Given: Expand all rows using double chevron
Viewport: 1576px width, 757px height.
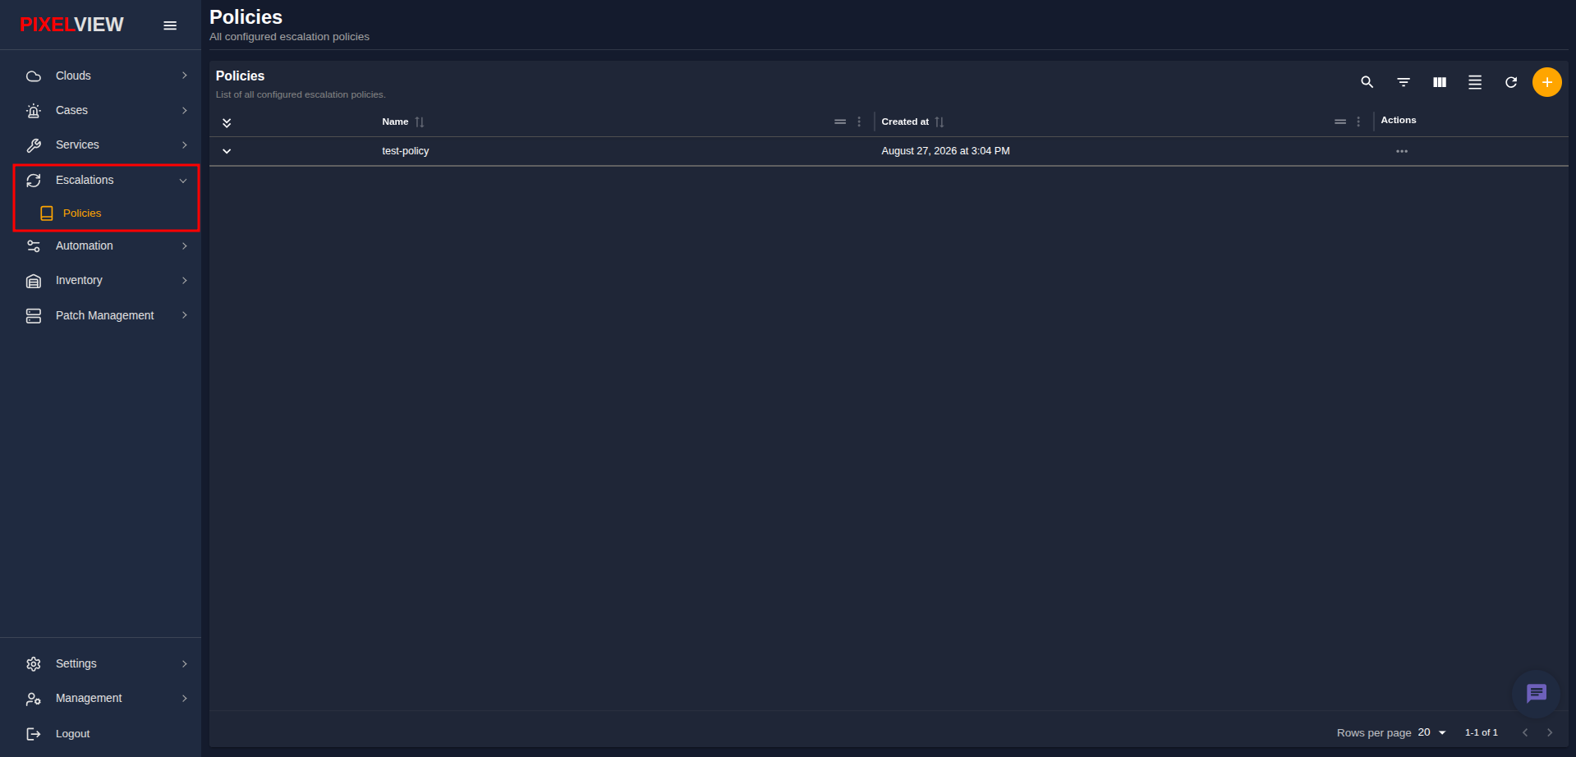Looking at the screenshot, I should point(227,122).
